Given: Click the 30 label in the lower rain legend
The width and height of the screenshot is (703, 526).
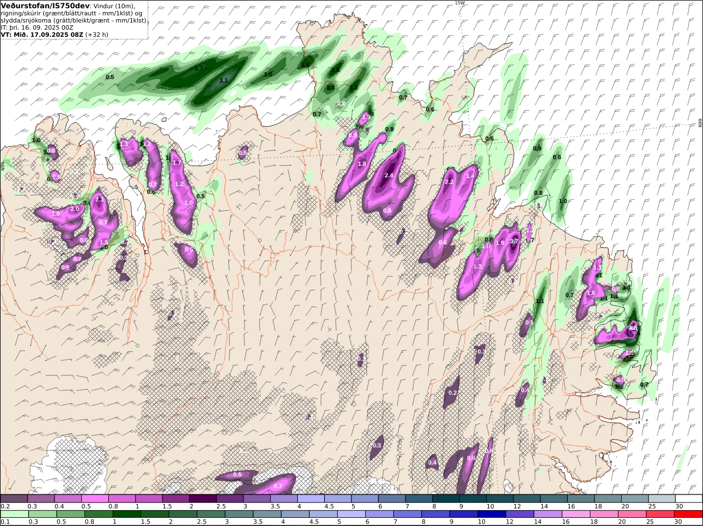Looking at the screenshot, I should click(x=678, y=522).
